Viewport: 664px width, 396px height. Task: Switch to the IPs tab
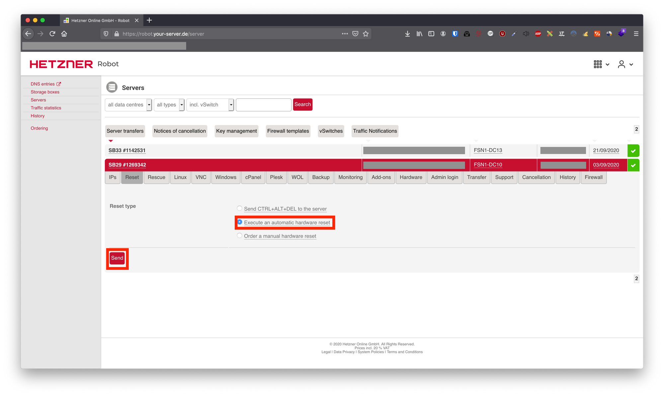coord(113,177)
